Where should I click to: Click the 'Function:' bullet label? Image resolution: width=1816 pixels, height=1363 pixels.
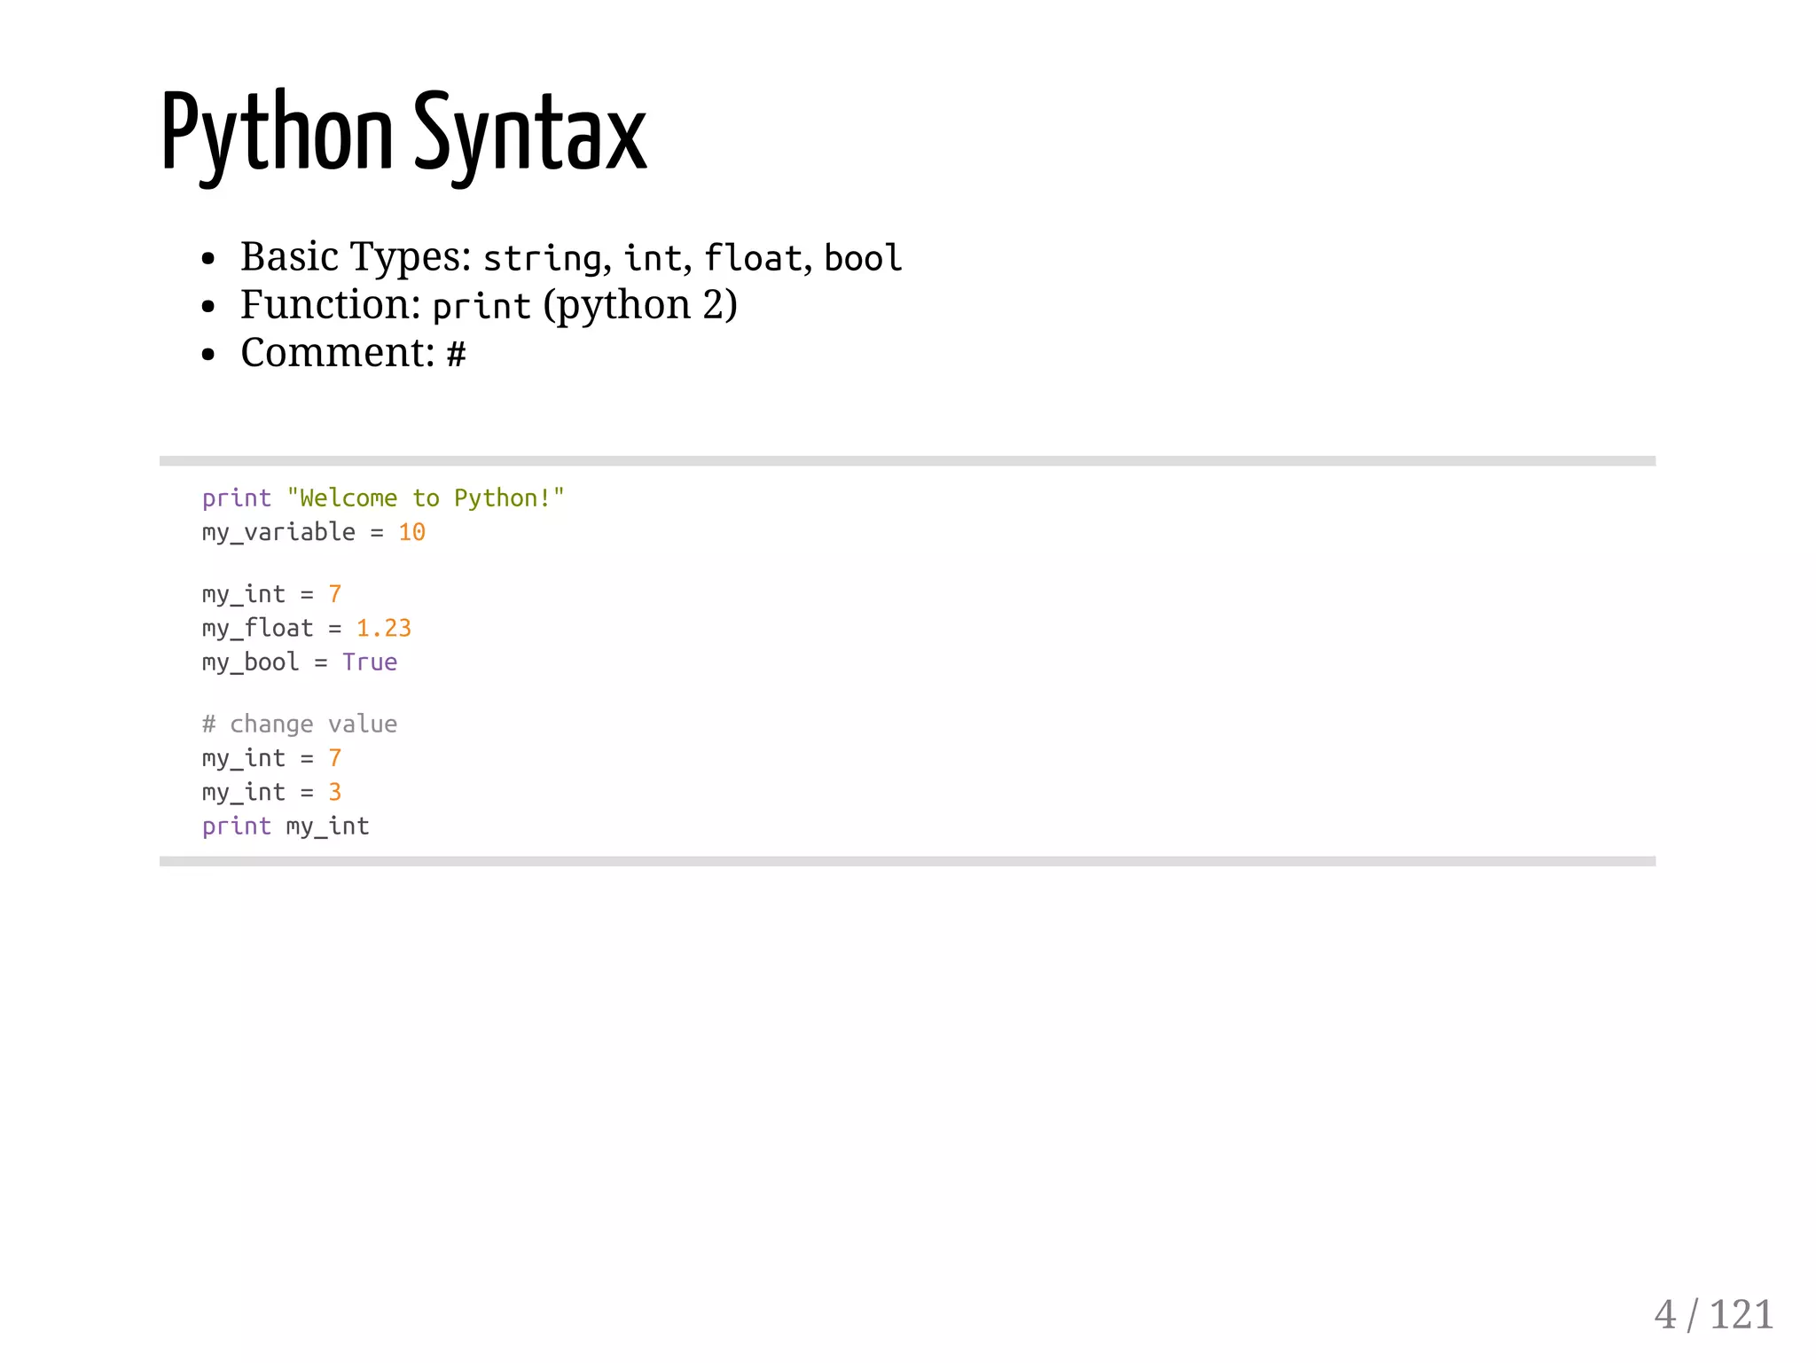(330, 306)
